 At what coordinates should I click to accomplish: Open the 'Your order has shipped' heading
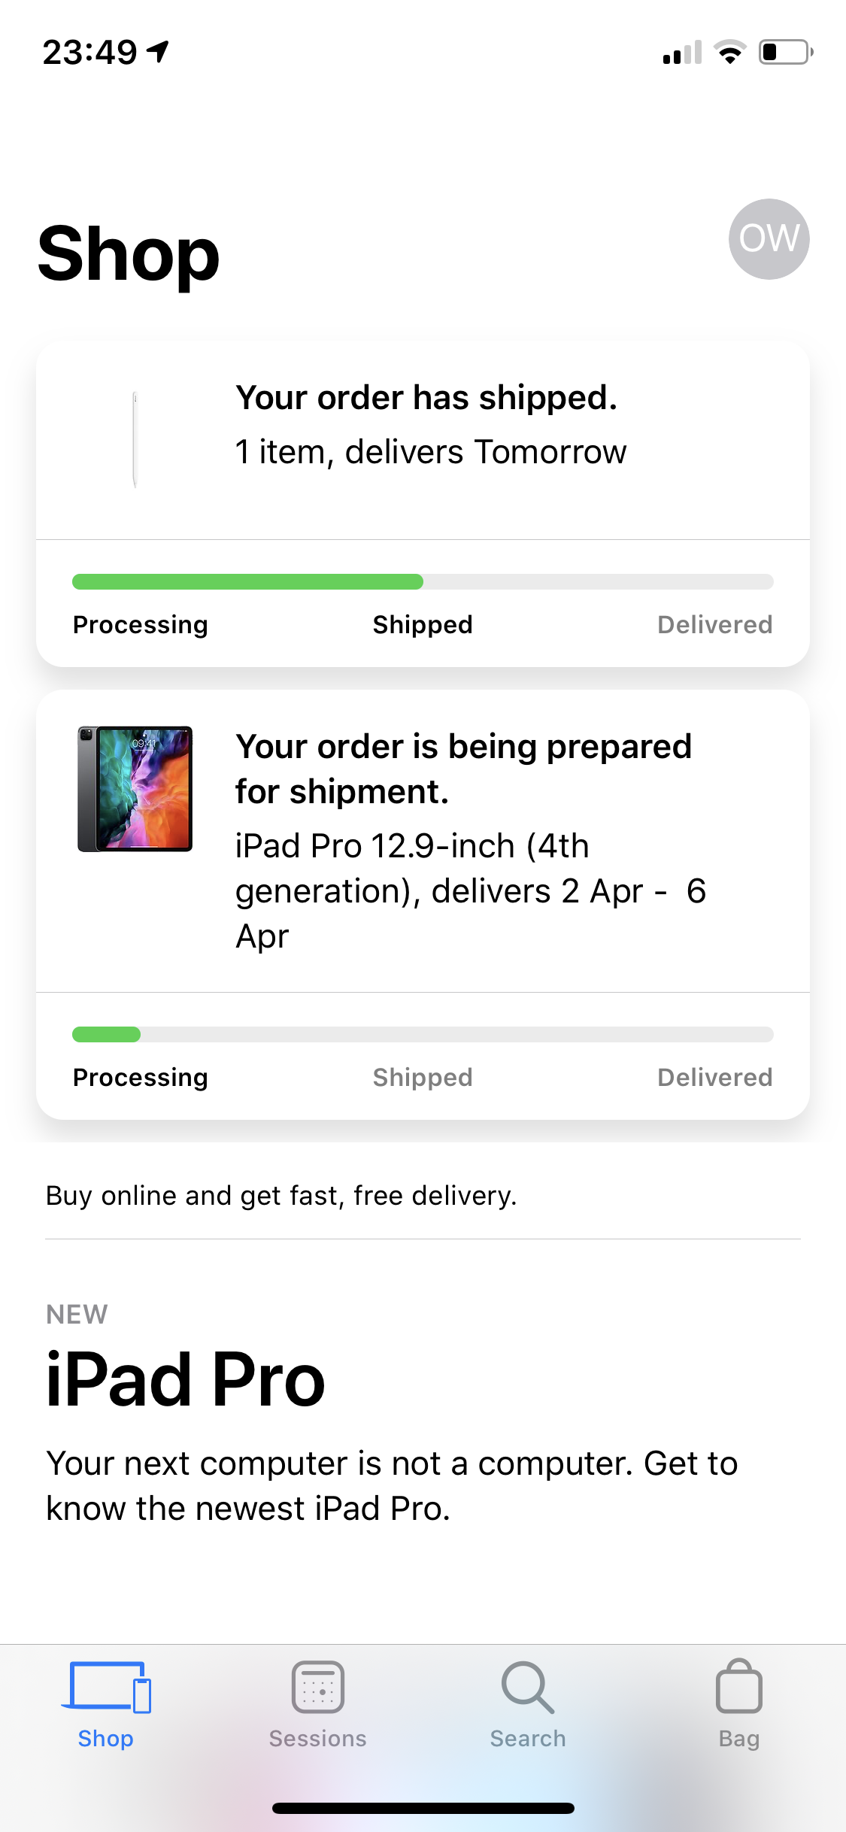pos(426,398)
